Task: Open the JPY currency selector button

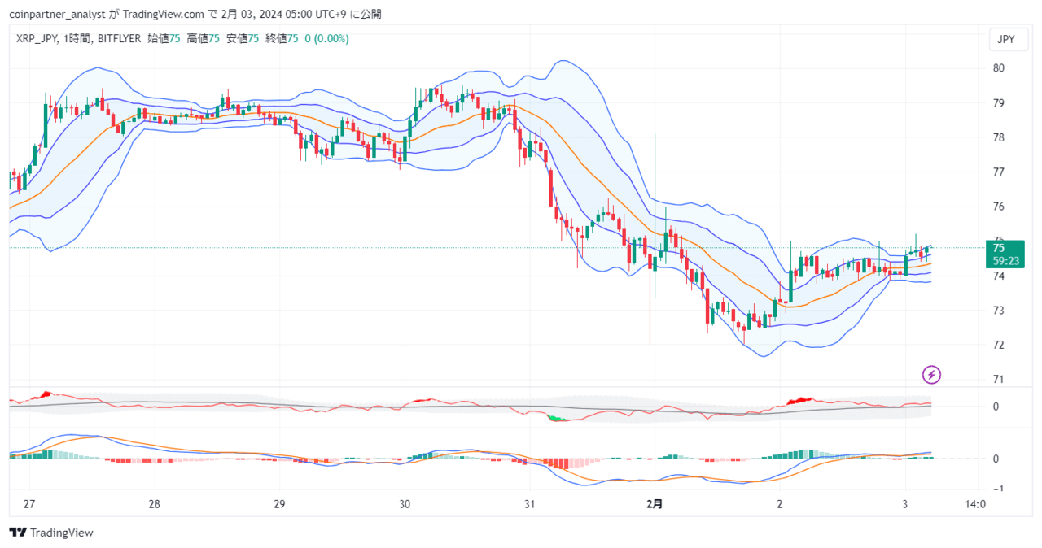Action: point(1006,39)
